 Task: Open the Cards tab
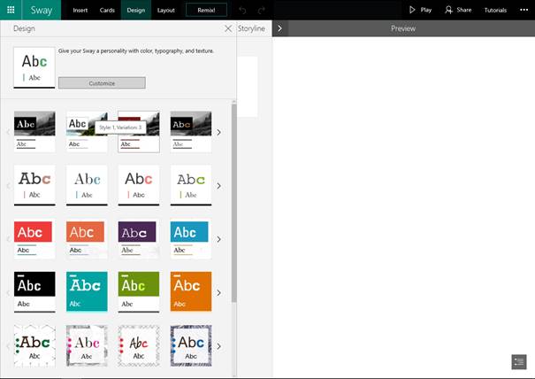coord(107,10)
